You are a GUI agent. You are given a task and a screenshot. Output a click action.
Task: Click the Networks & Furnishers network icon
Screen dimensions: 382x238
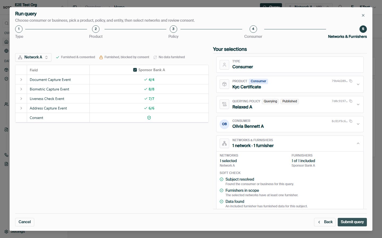pos(224,143)
